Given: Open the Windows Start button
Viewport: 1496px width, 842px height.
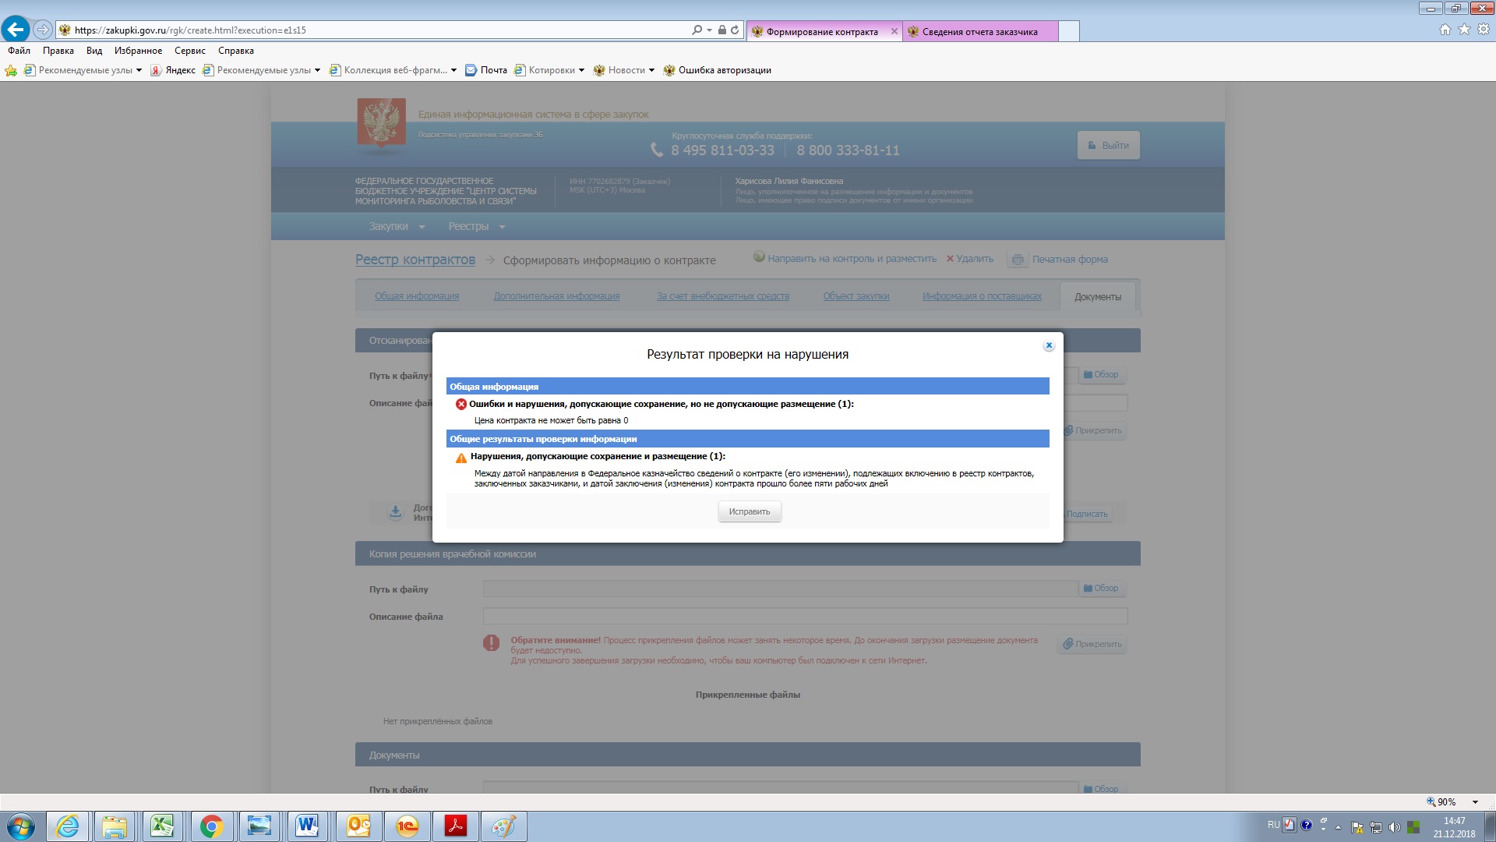Looking at the screenshot, I should point(21,826).
